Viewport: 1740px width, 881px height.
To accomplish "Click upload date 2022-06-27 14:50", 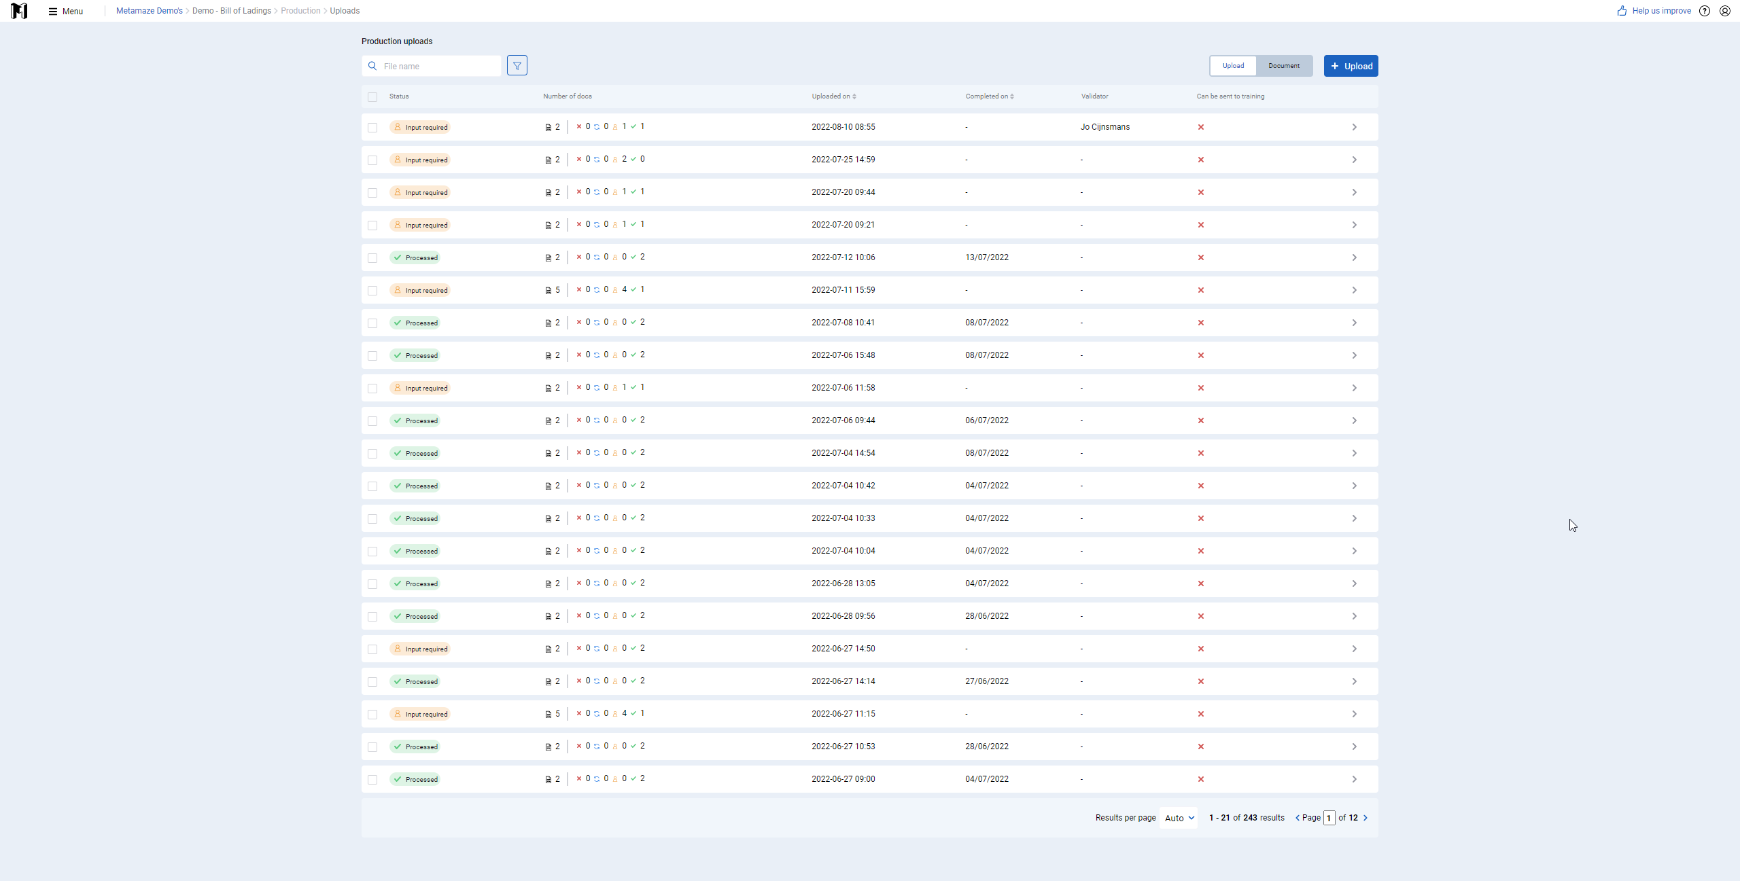I will [843, 649].
